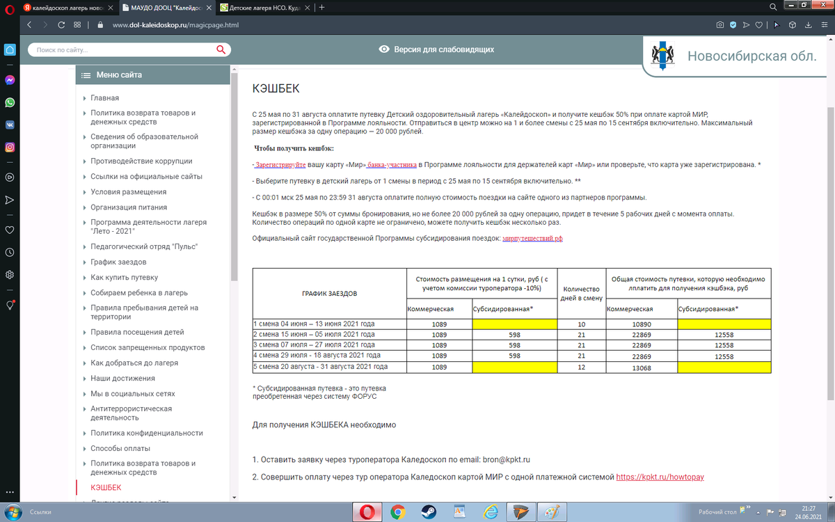This screenshot has width=835, height=522.
Task: Click the '2 смена 15 июня – 05 июля' row
Action: (x=511, y=335)
